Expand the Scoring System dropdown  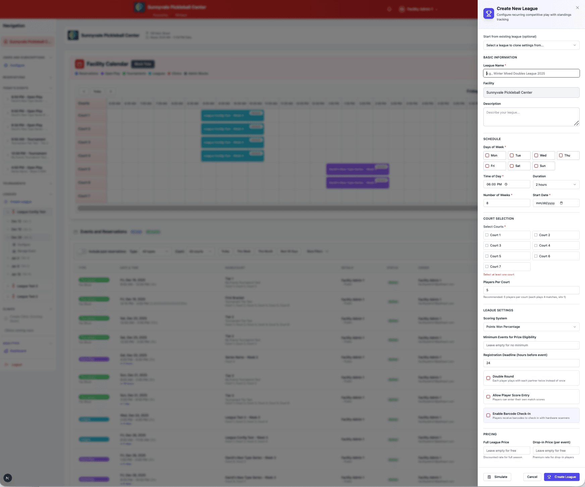tap(531, 327)
